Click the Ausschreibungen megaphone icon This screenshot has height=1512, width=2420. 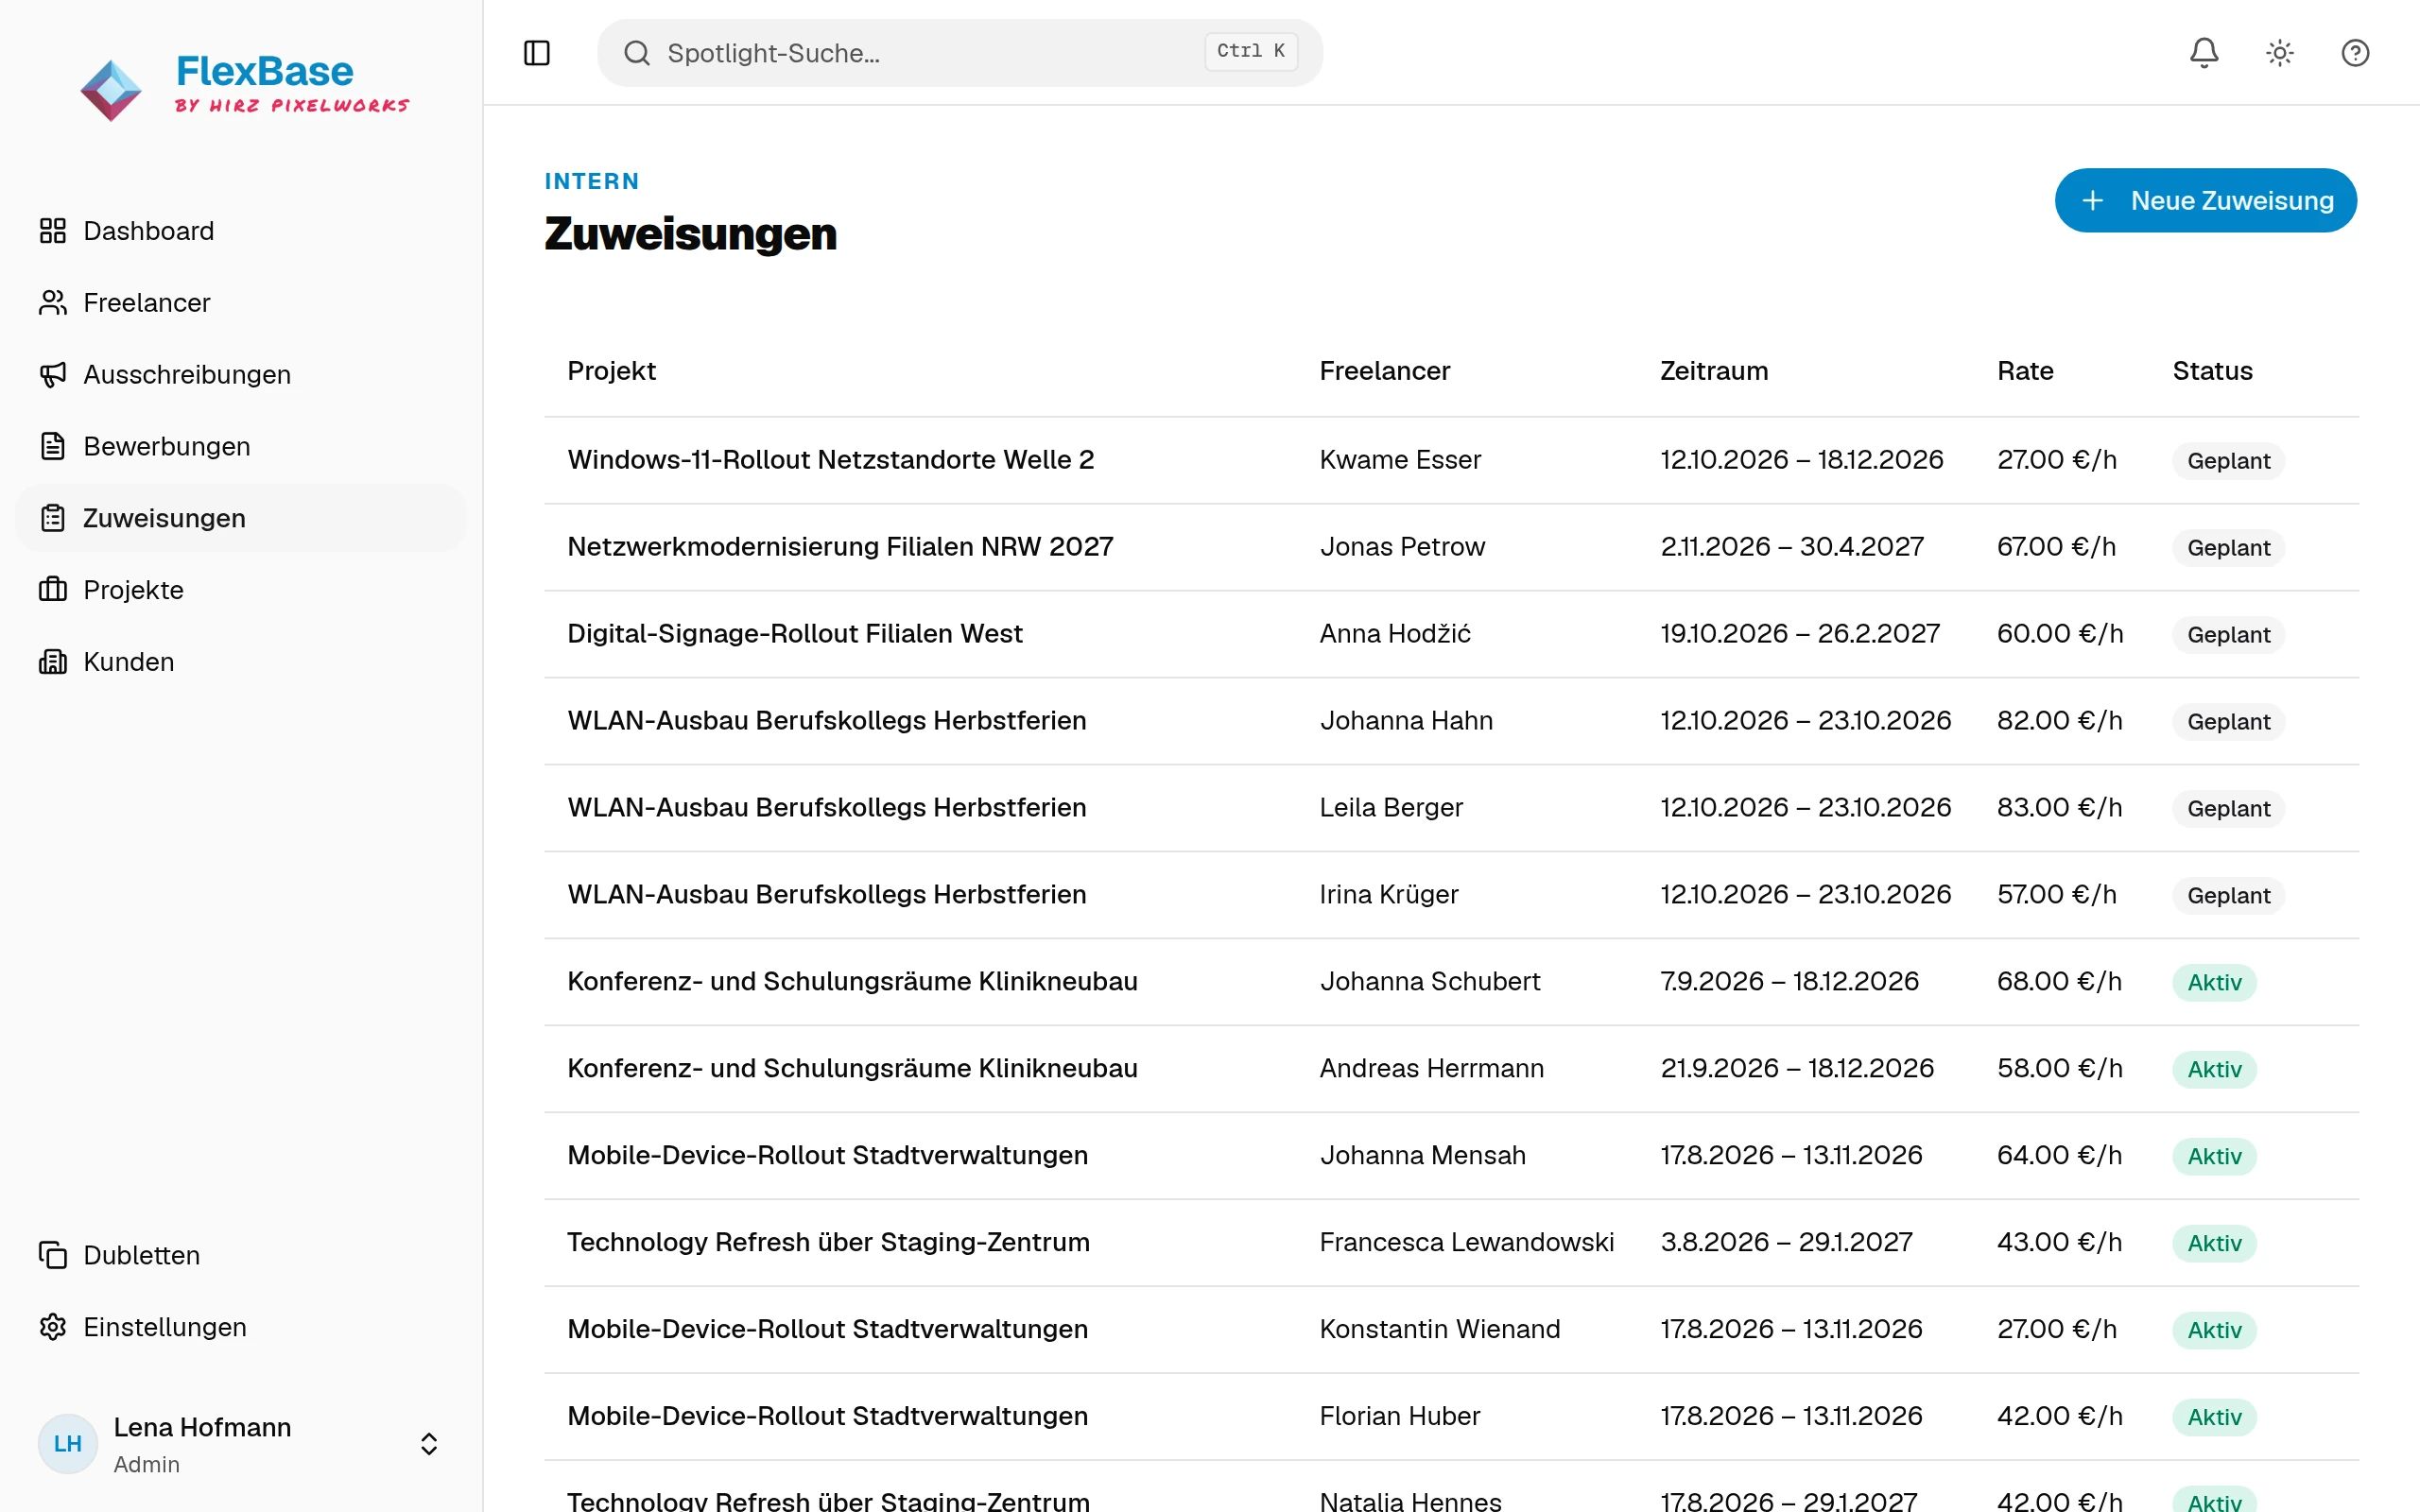pos(52,375)
